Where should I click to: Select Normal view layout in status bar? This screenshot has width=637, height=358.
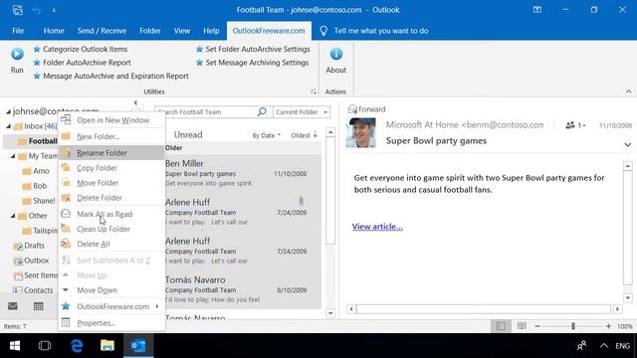(501, 326)
